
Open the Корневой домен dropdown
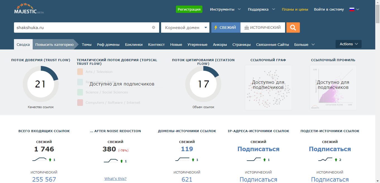[x=185, y=28]
